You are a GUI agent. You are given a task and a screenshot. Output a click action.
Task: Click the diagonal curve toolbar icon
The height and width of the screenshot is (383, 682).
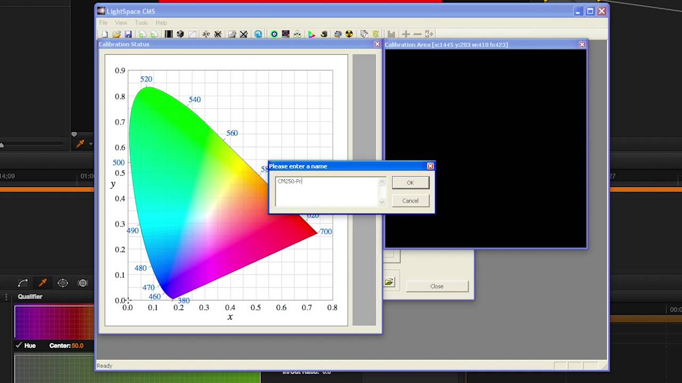[192, 34]
